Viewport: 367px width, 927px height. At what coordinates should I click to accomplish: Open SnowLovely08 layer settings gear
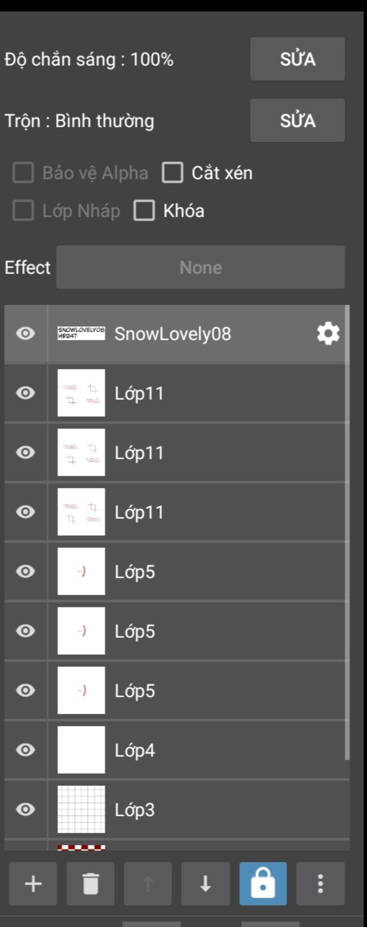click(x=328, y=334)
